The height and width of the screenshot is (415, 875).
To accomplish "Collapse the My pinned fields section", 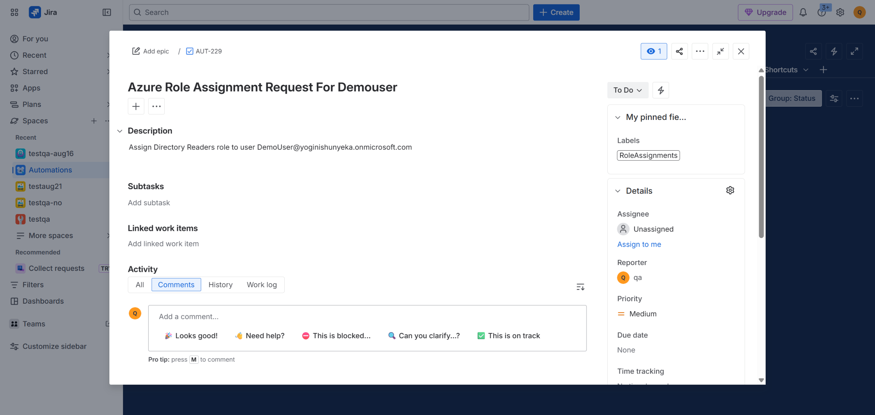I will coord(618,117).
